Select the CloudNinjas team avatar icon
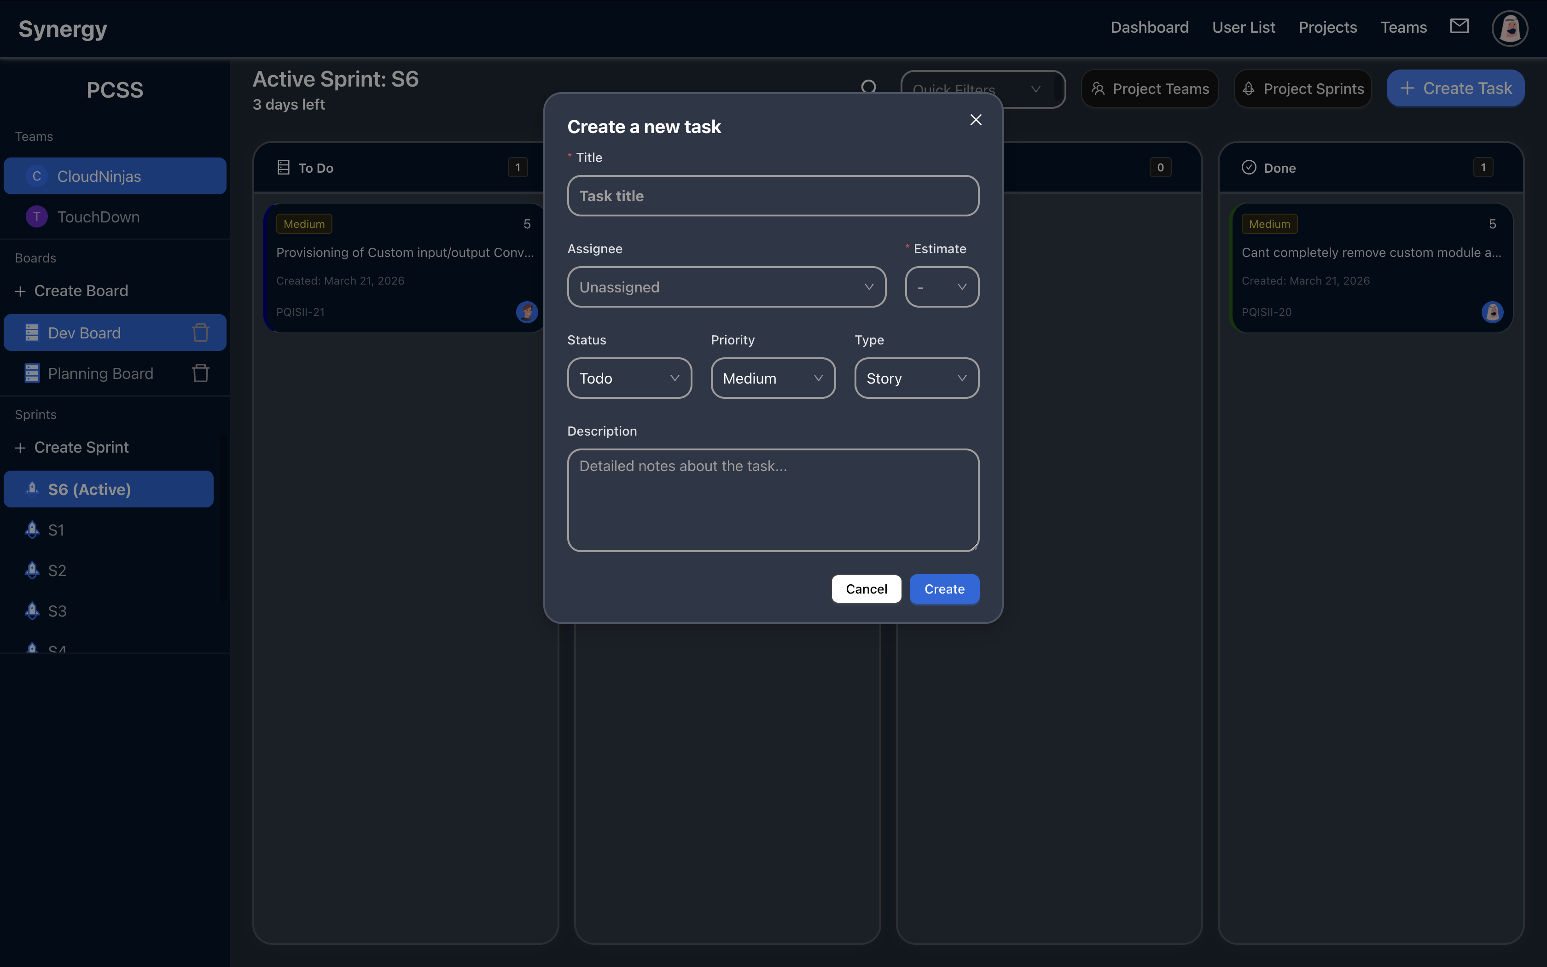1547x967 pixels. pos(36,175)
